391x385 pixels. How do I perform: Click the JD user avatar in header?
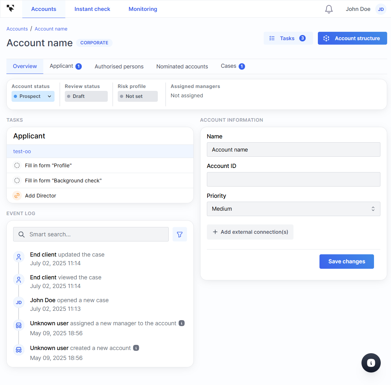click(381, 9)
